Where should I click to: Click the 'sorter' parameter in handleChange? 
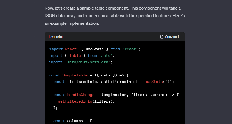(x=158, y=95)
